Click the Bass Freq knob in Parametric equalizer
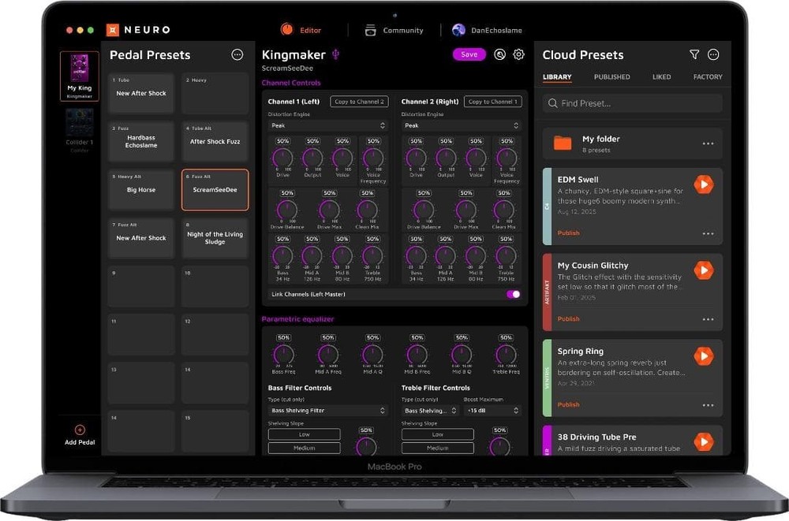Image resolution: width=789 pixels, height=521 pixels. coord(283,355)
